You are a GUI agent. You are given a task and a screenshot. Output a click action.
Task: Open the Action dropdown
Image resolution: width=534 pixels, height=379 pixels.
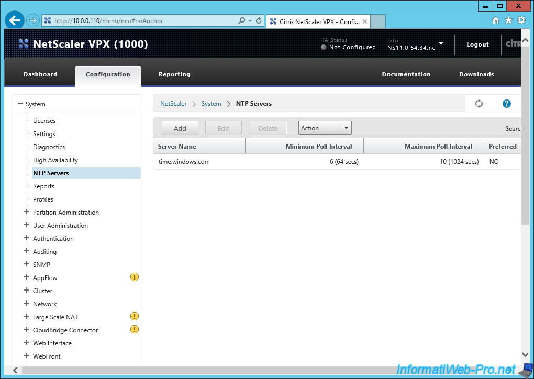pos(325,128)
